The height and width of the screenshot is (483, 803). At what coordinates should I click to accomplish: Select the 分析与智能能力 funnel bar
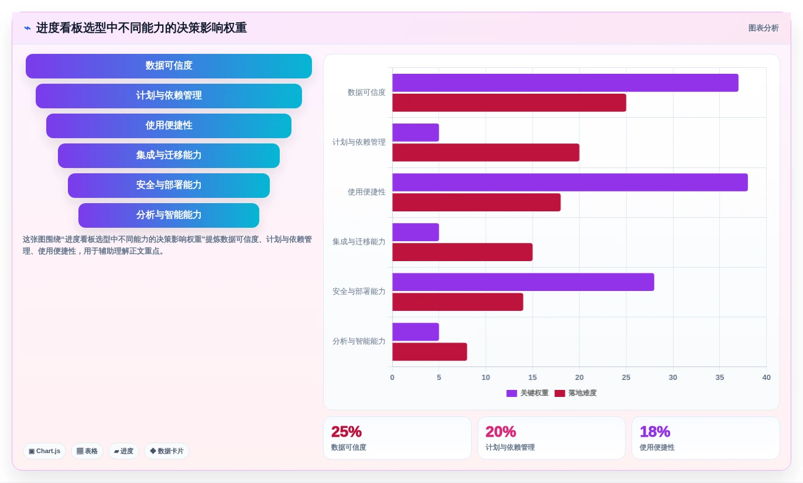[169, 215]
